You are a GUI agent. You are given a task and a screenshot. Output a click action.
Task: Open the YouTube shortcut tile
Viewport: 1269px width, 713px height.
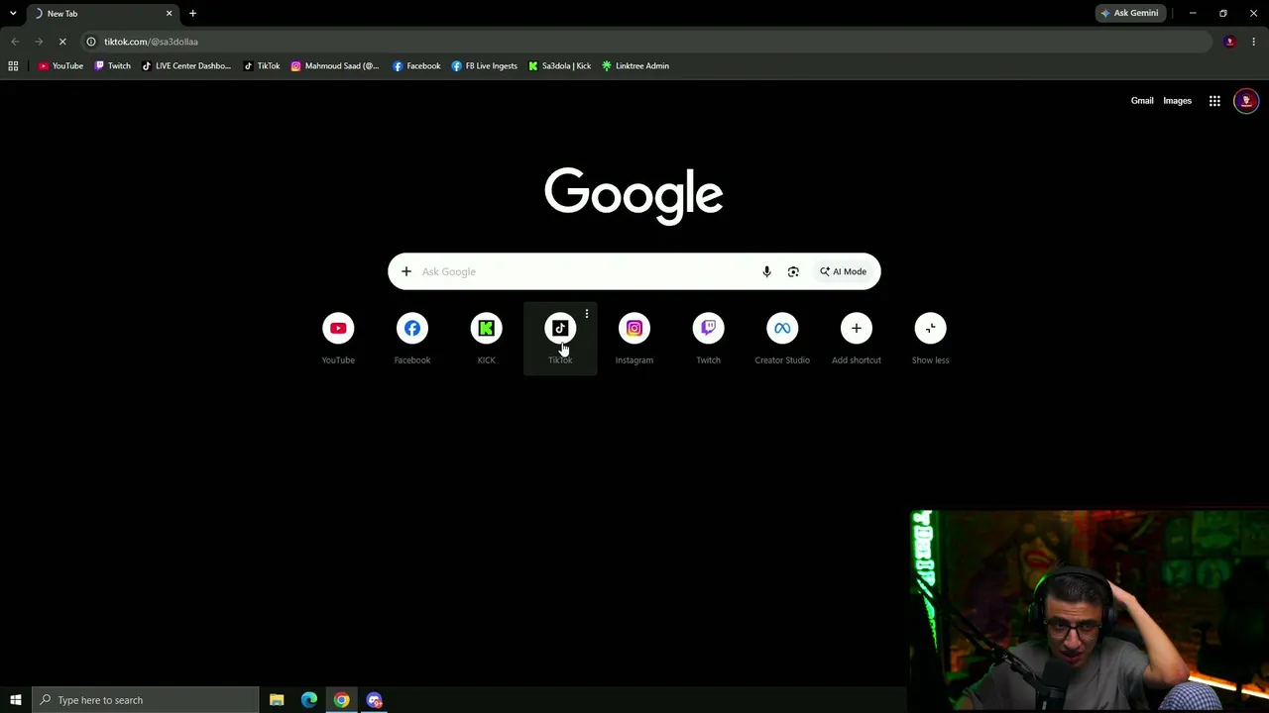338,339
